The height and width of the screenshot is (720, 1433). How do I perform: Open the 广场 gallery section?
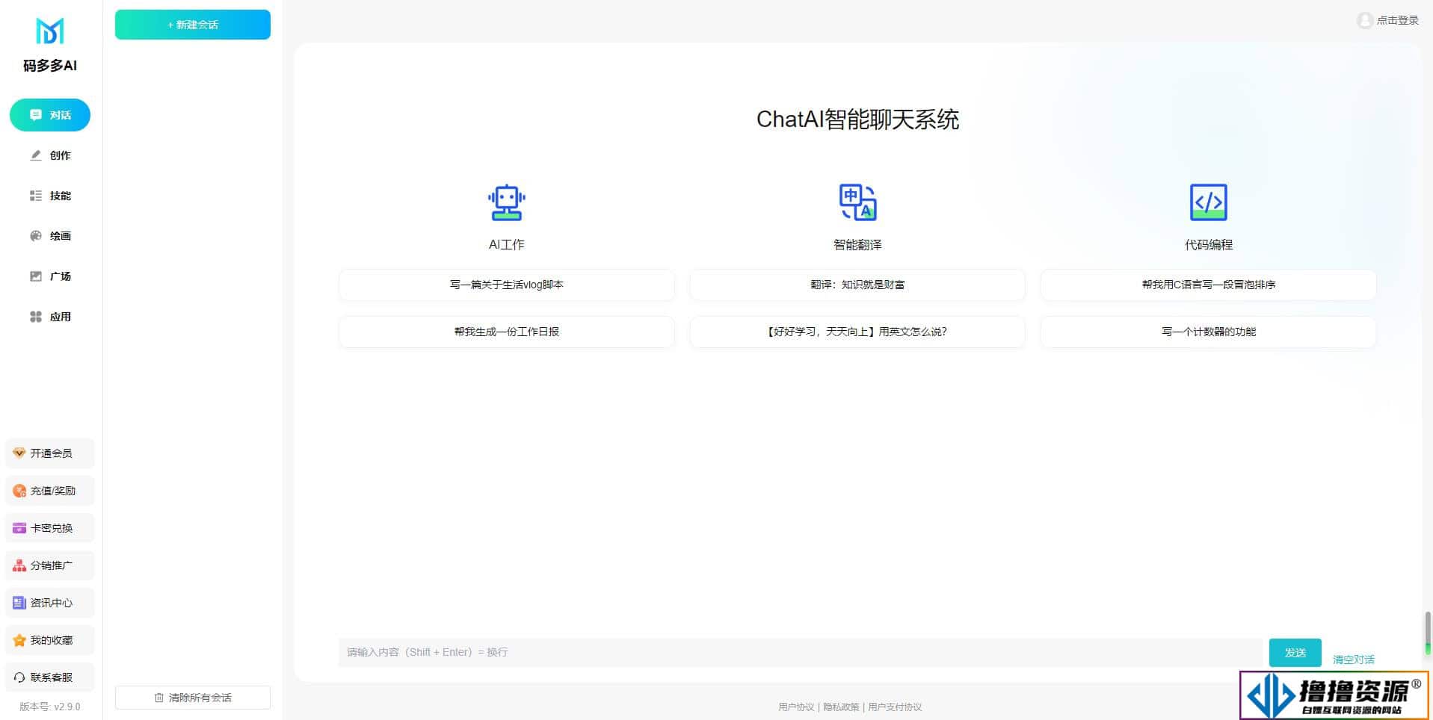(x=50, y=276)
